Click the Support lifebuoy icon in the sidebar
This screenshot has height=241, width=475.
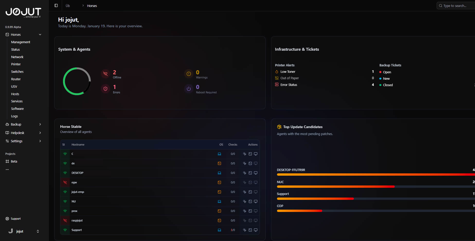7,219
